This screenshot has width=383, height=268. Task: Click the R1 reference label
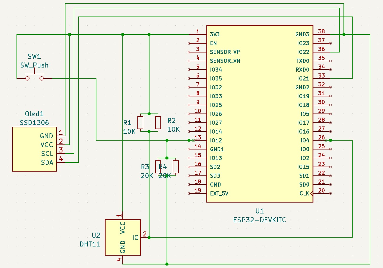pyautogui.click(x=127, y=123)
